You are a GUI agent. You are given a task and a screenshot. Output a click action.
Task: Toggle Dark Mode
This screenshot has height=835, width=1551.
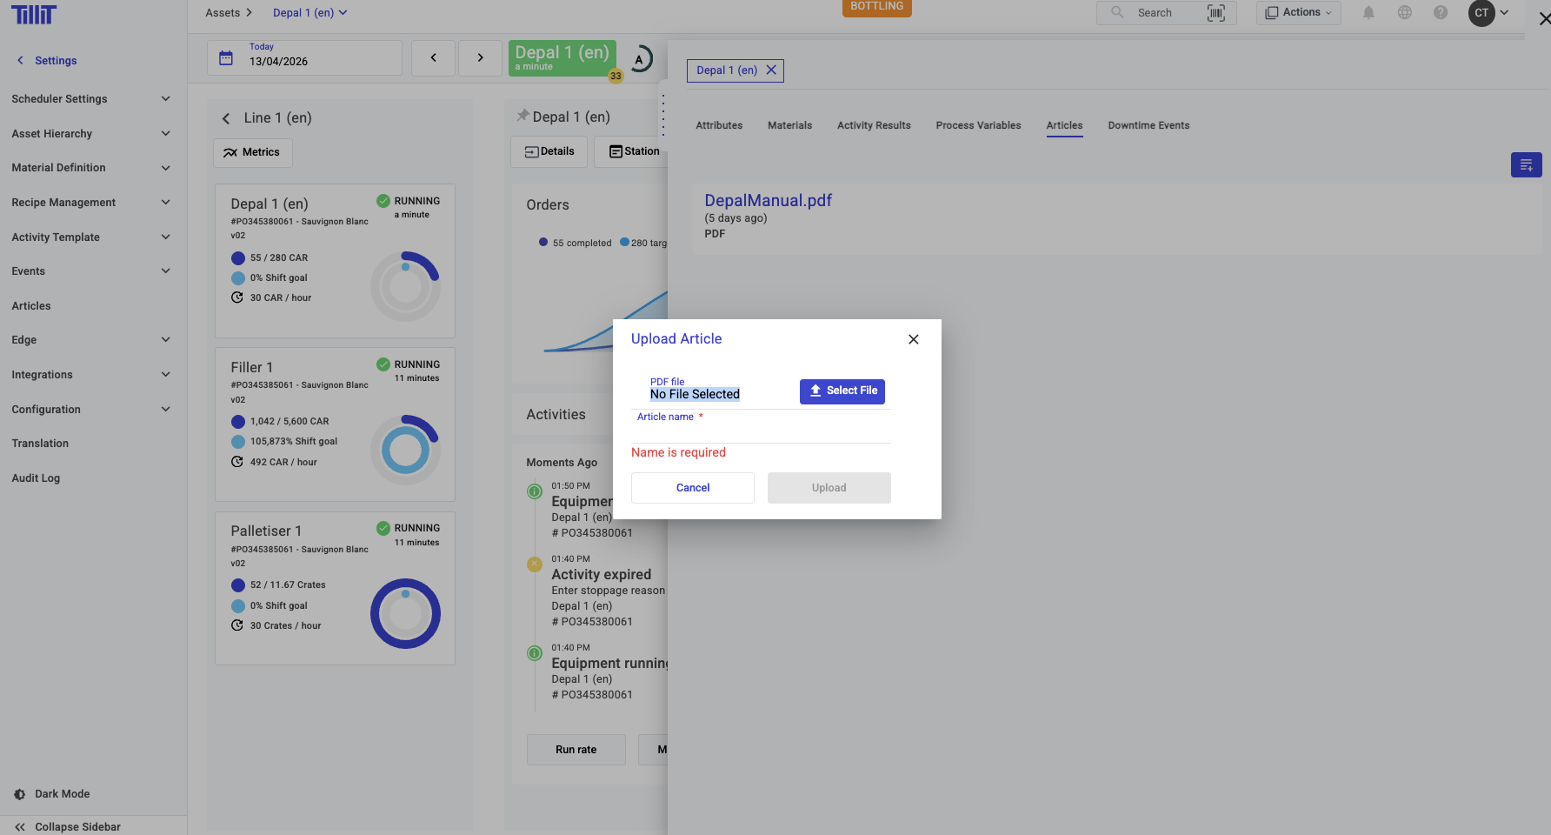(62, 794)
